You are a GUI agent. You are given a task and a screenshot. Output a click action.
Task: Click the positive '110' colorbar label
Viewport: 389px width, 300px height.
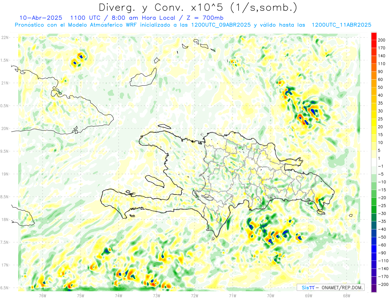pyautogui.click(x=382, y=64)
